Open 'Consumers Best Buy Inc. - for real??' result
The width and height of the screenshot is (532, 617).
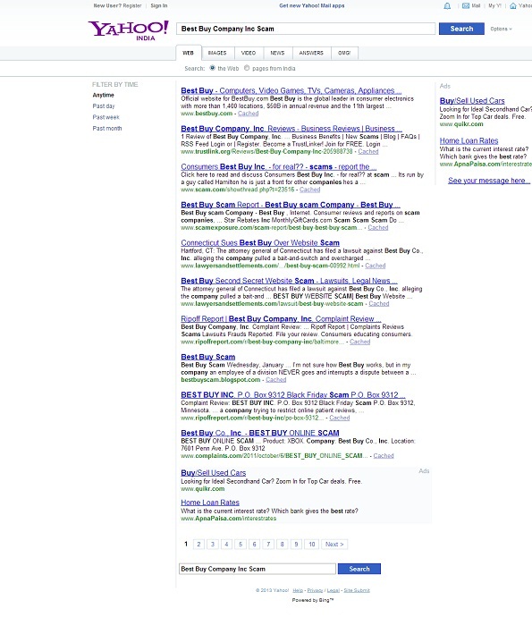pos(279,167)
